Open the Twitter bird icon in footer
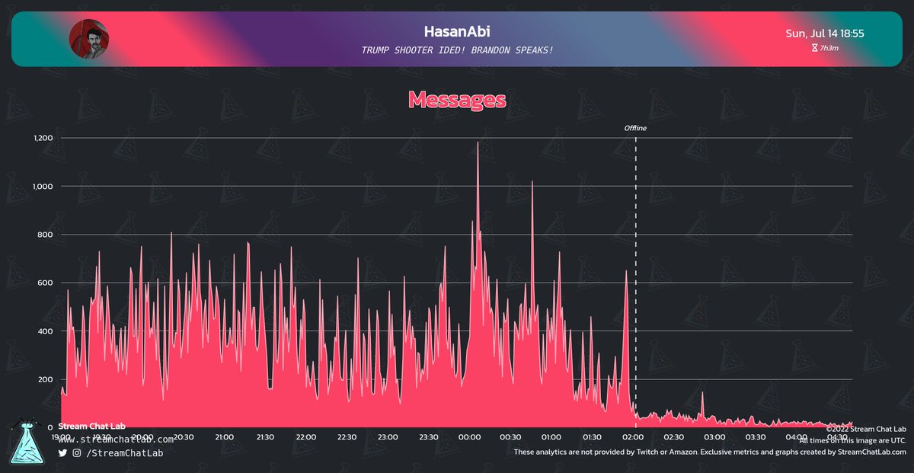This screenshot has width=914, height=473. click(x=63, y=453)
